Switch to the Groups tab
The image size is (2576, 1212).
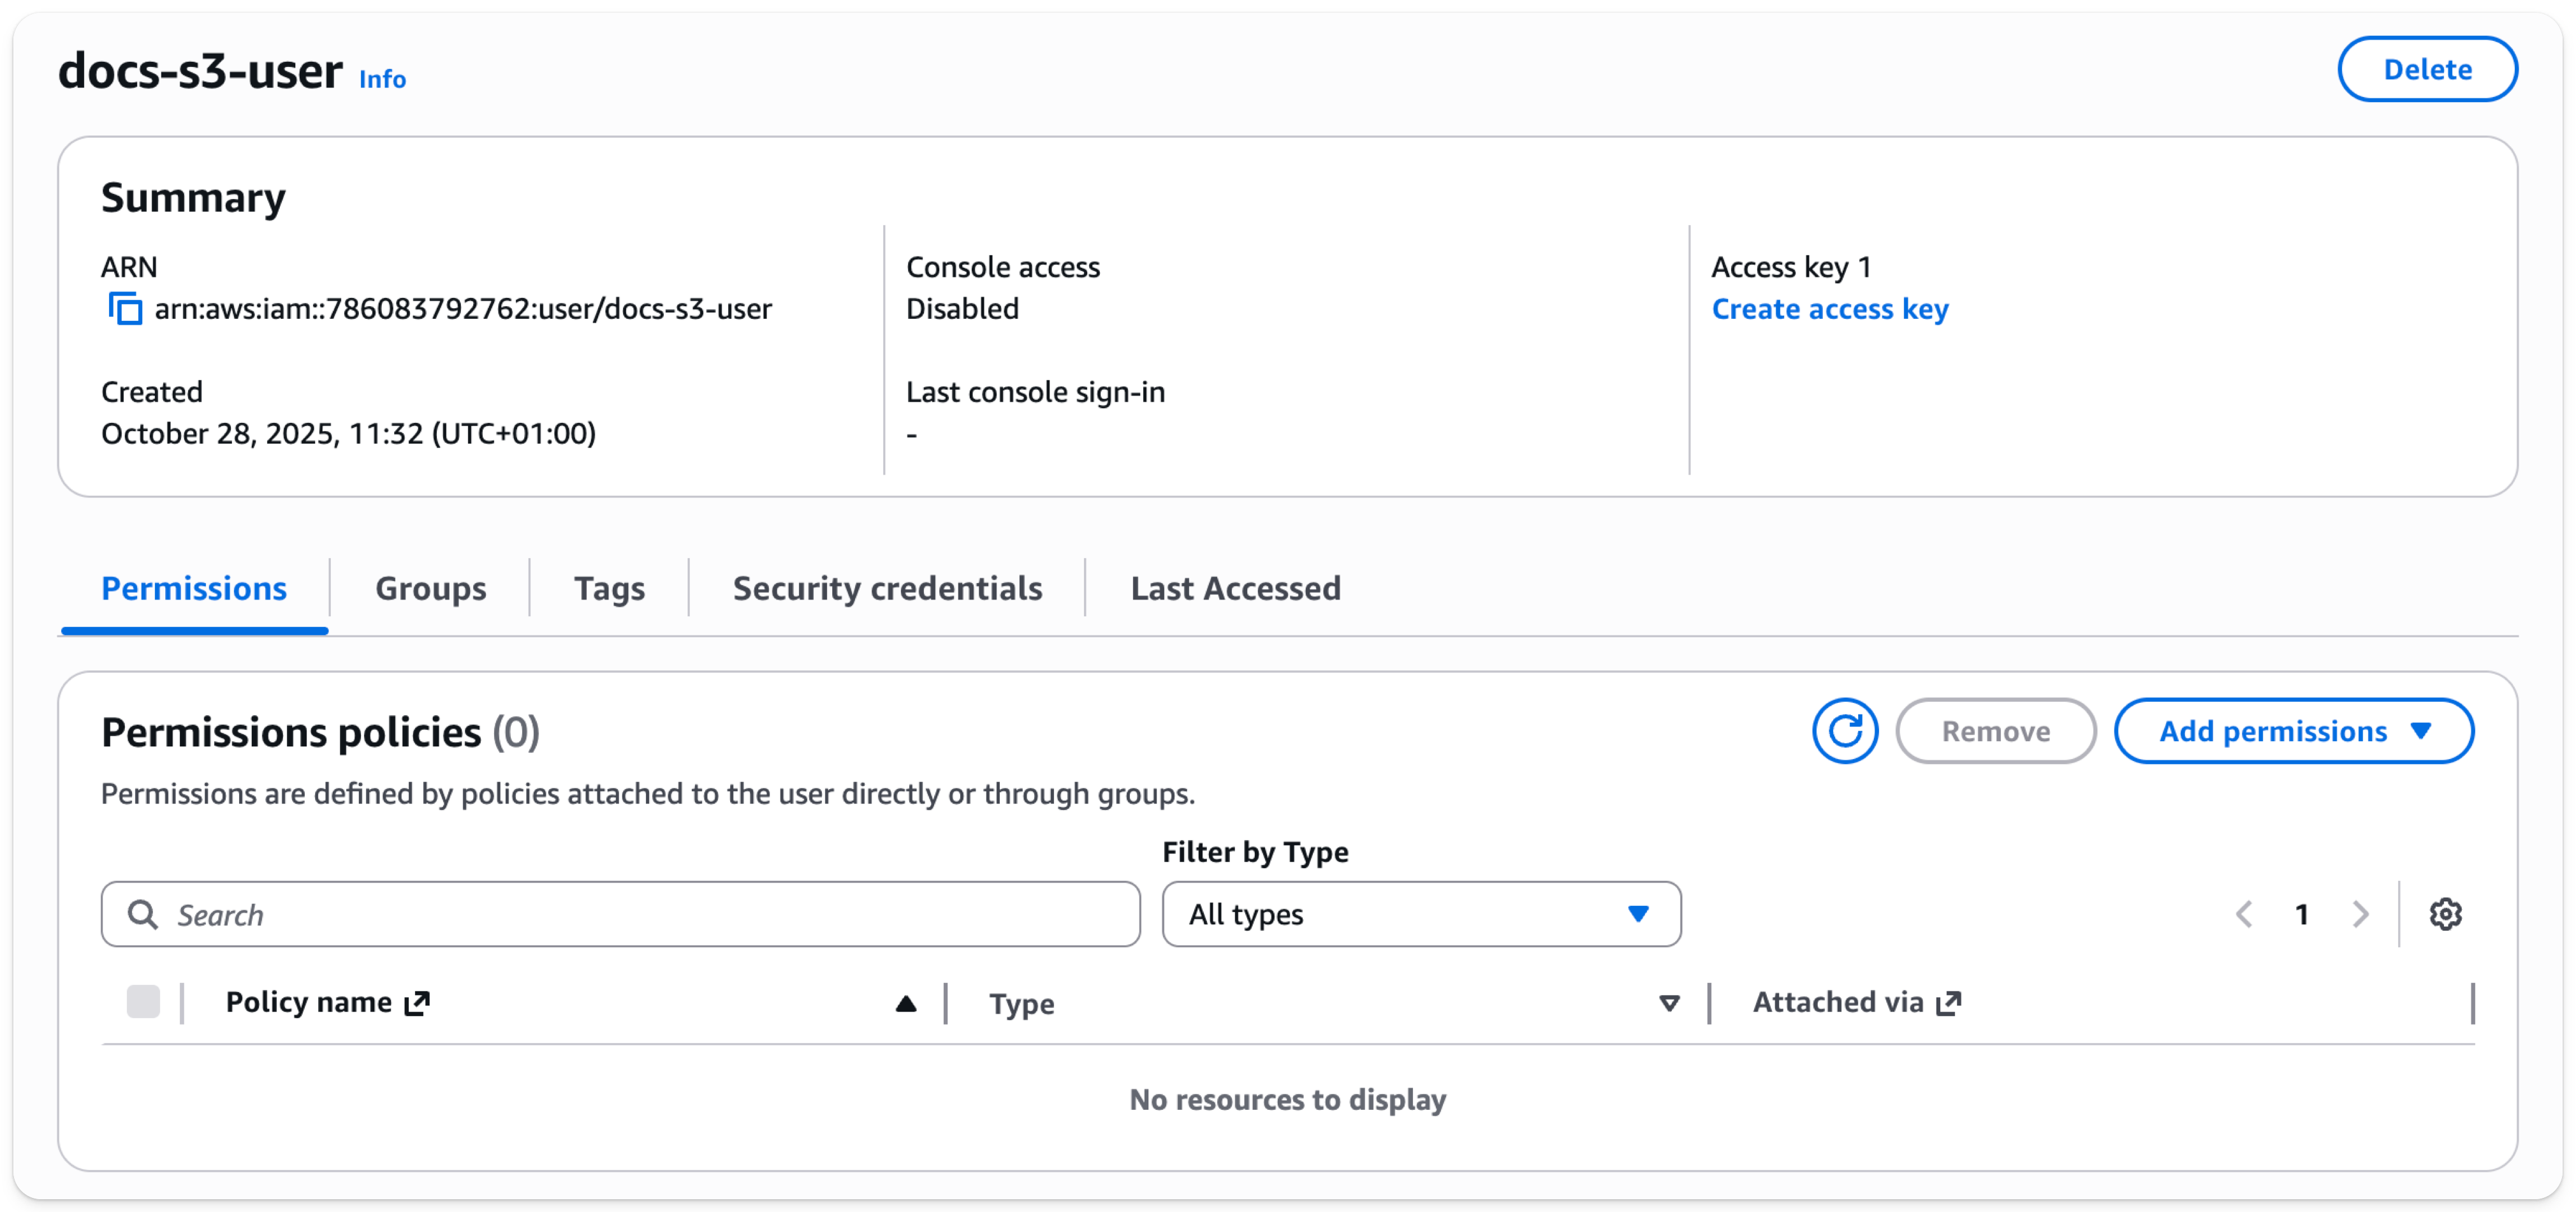(x=430, y=589)
